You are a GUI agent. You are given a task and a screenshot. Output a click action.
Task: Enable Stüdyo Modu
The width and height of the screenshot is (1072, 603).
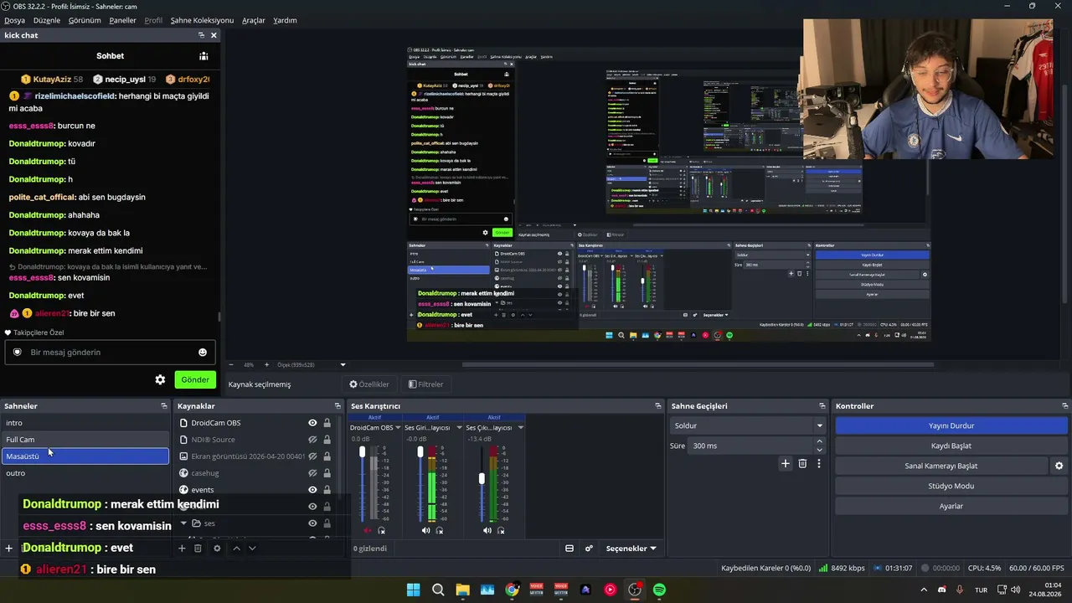(951, 486)
